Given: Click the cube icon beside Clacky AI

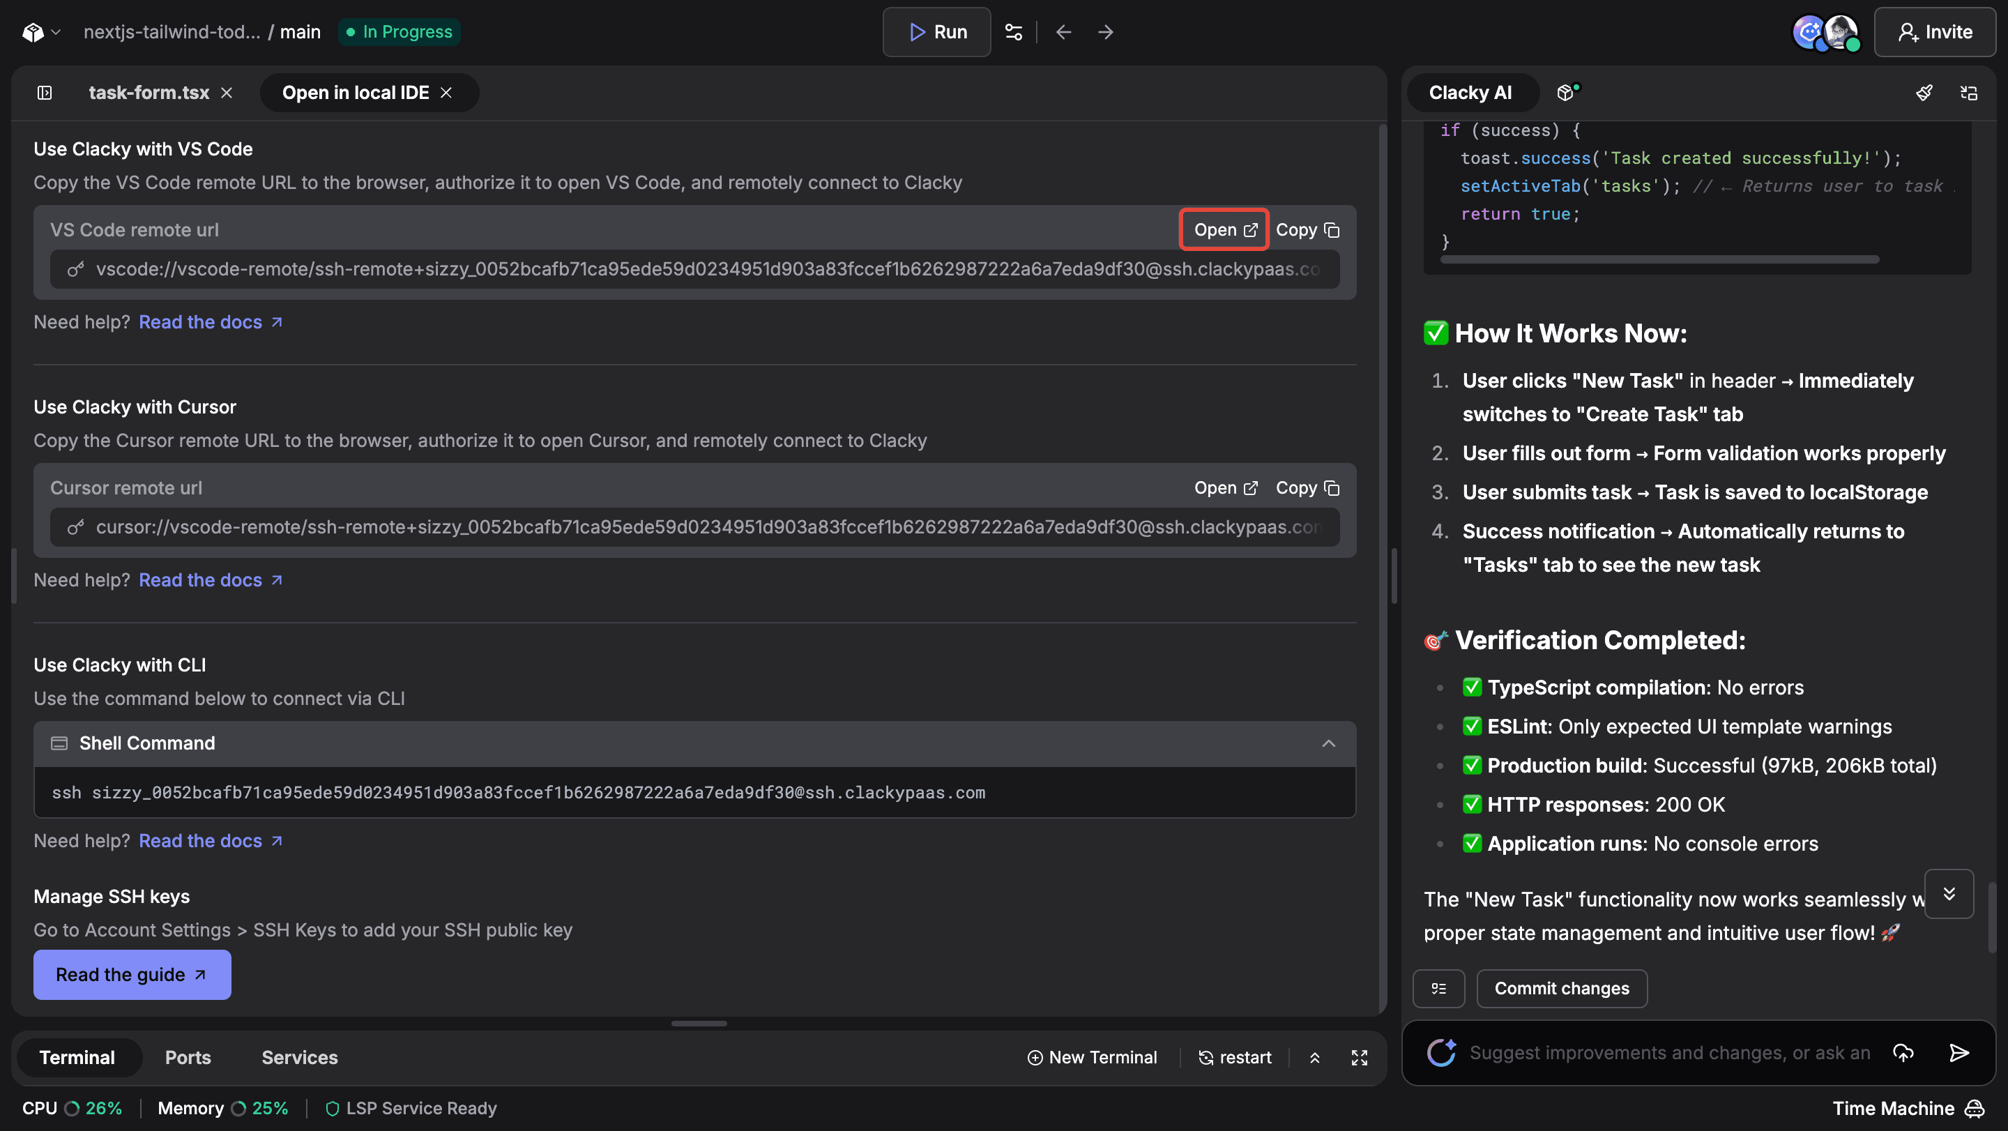Looking at the screenshot, I should click(1567, 93).
